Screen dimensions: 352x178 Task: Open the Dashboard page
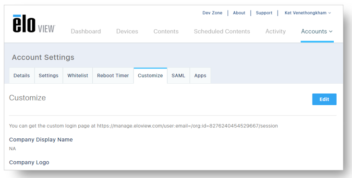click(x=86, y=31)
